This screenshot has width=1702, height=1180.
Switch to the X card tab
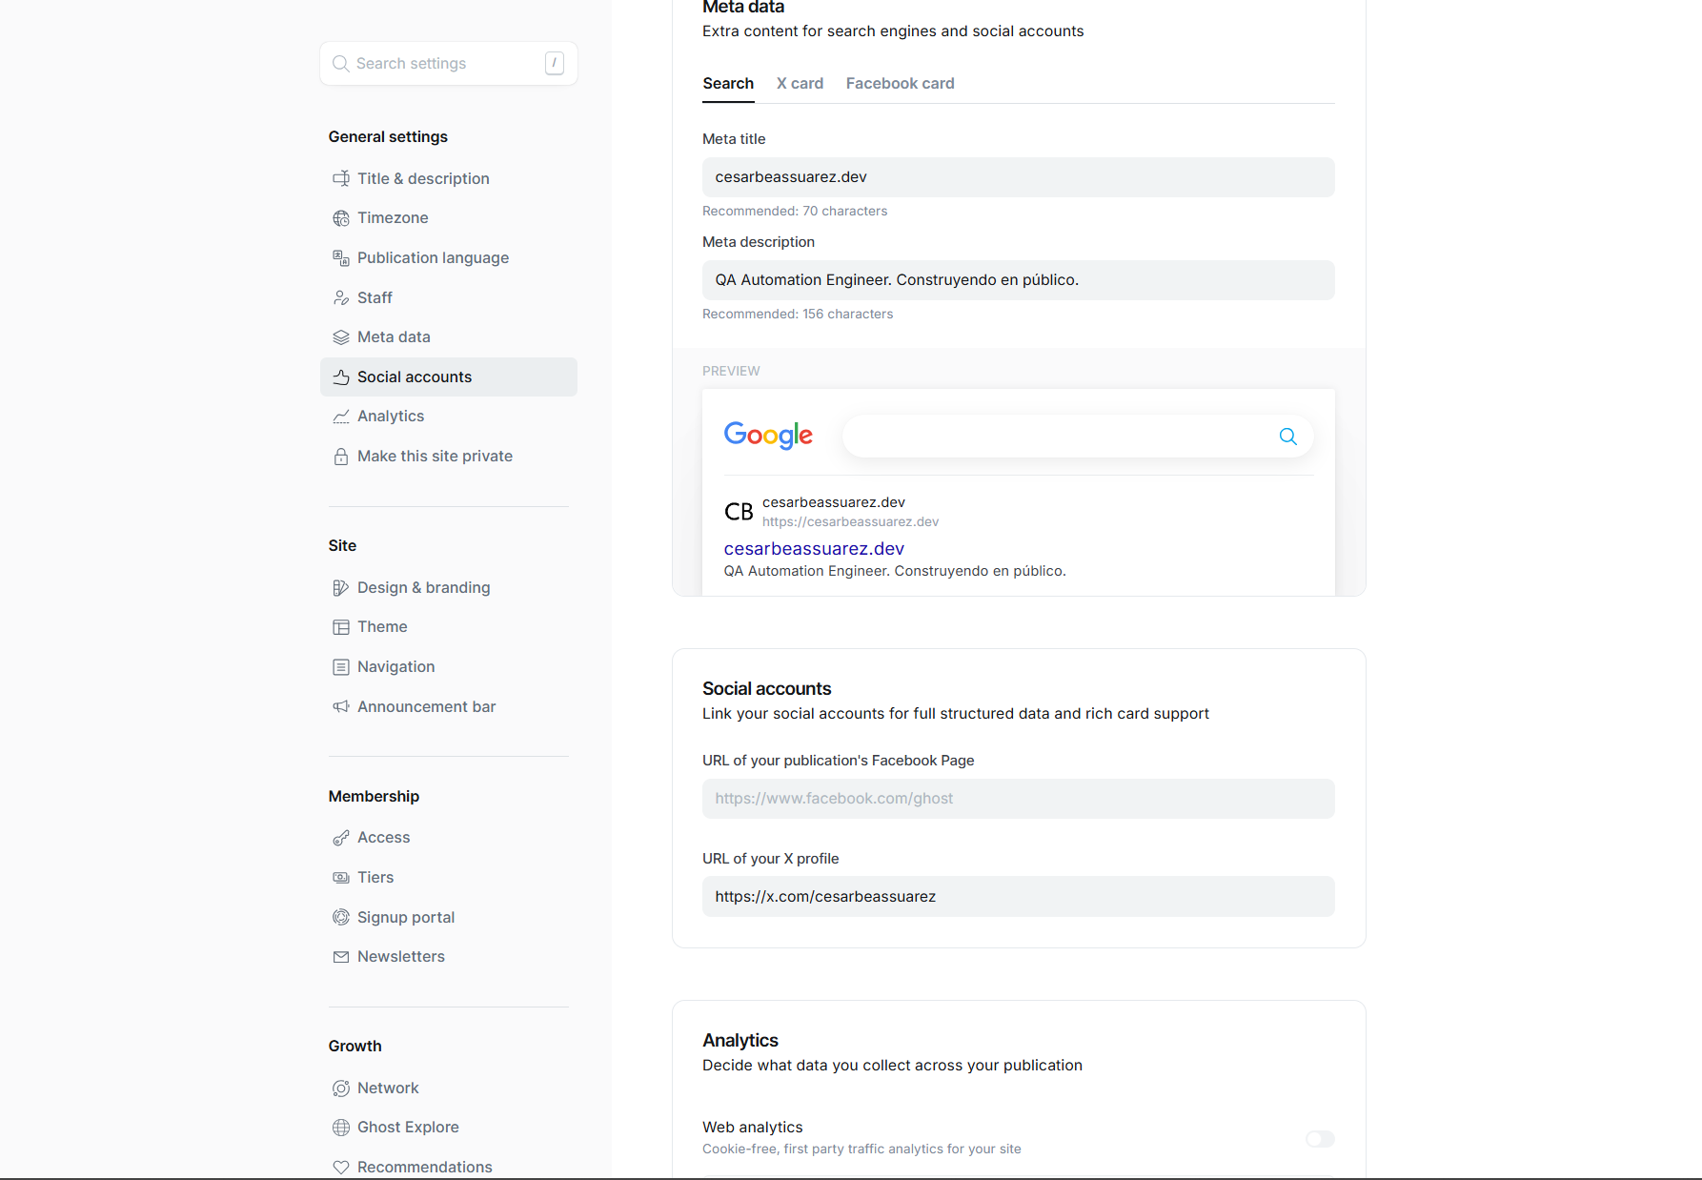(800, 83)
